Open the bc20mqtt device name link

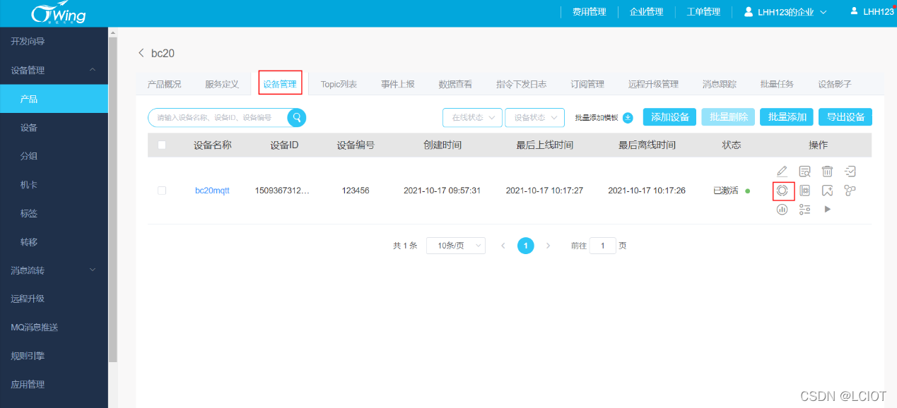(212, 190)
